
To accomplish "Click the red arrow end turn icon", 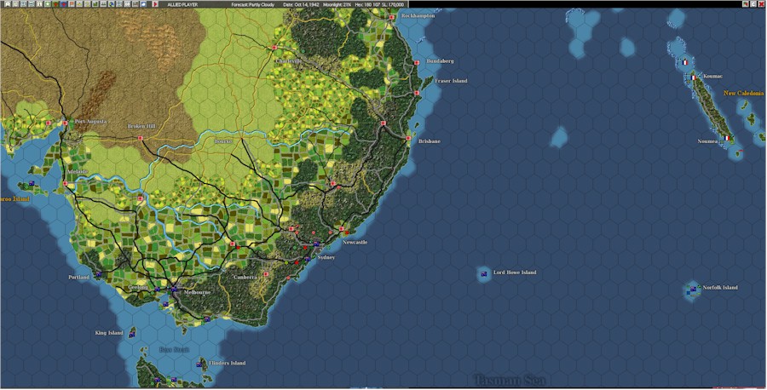I will click(x=156, y=4).
